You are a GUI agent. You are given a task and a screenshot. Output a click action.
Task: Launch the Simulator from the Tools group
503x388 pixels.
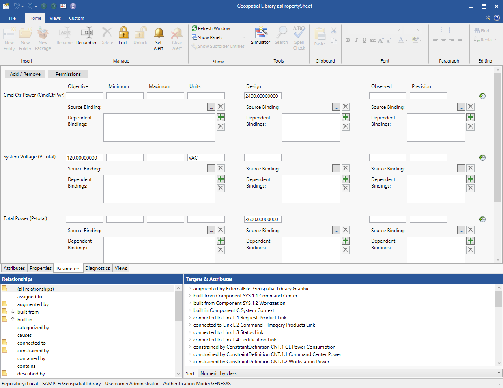point(260,32)
